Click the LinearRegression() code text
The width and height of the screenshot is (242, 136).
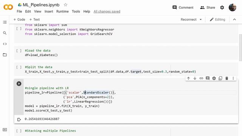tap(91, 102)
